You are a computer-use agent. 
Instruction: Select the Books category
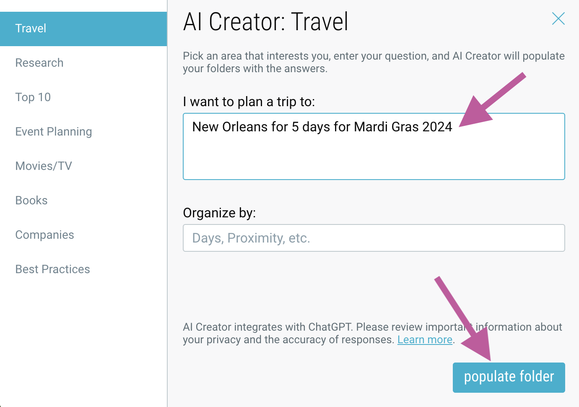click(x=31, y=201)
